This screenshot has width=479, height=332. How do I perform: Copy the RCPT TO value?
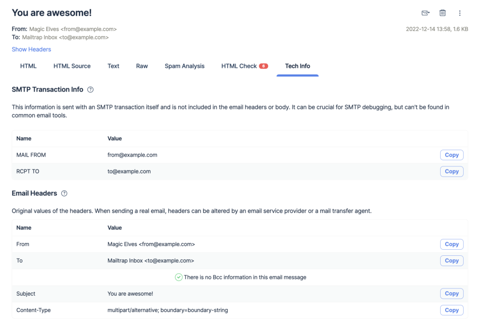point(451,171)
